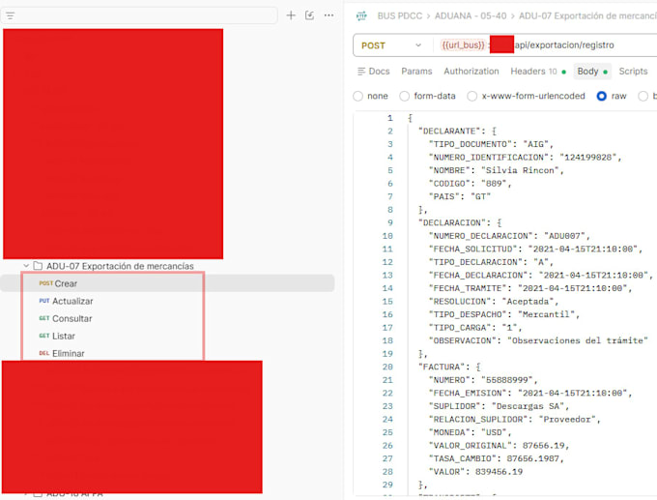
Task: Click the "124199028" identification value
Action: click(x=587, y=158)
